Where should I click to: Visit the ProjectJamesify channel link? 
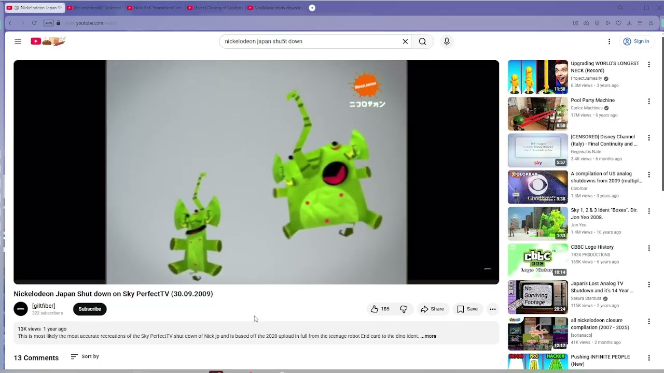coord(586,78)
